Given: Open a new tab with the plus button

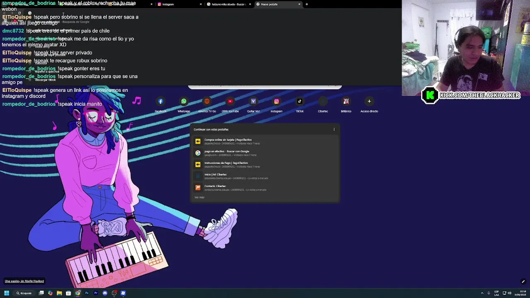Looking at the screenshot, I should pos(307,4).
